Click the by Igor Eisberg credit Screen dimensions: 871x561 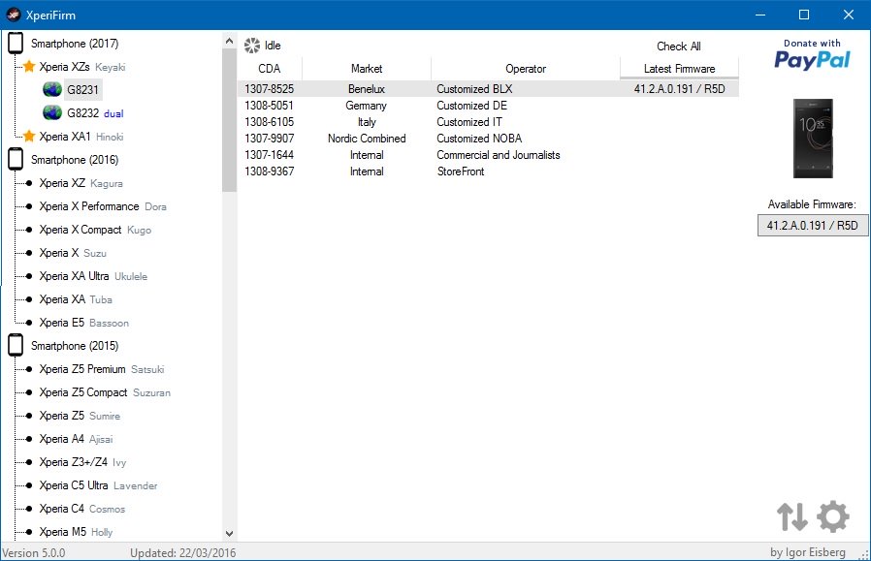[808, 552]
